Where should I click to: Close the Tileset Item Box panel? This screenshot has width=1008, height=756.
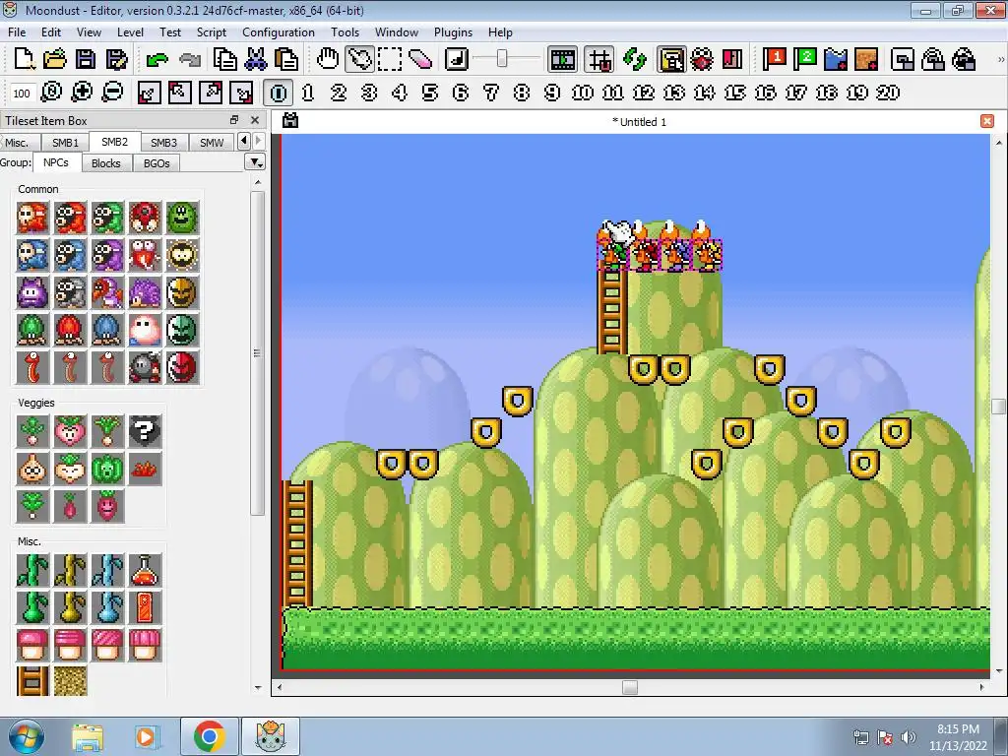[x=255, y=120]
